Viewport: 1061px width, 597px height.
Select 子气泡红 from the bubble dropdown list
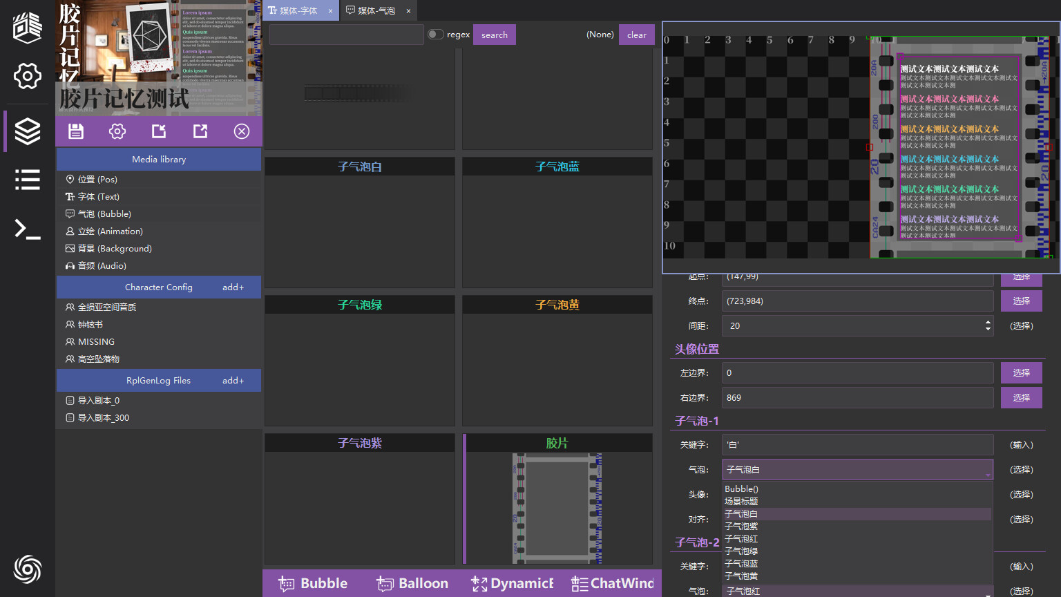(x=740, y=538)
